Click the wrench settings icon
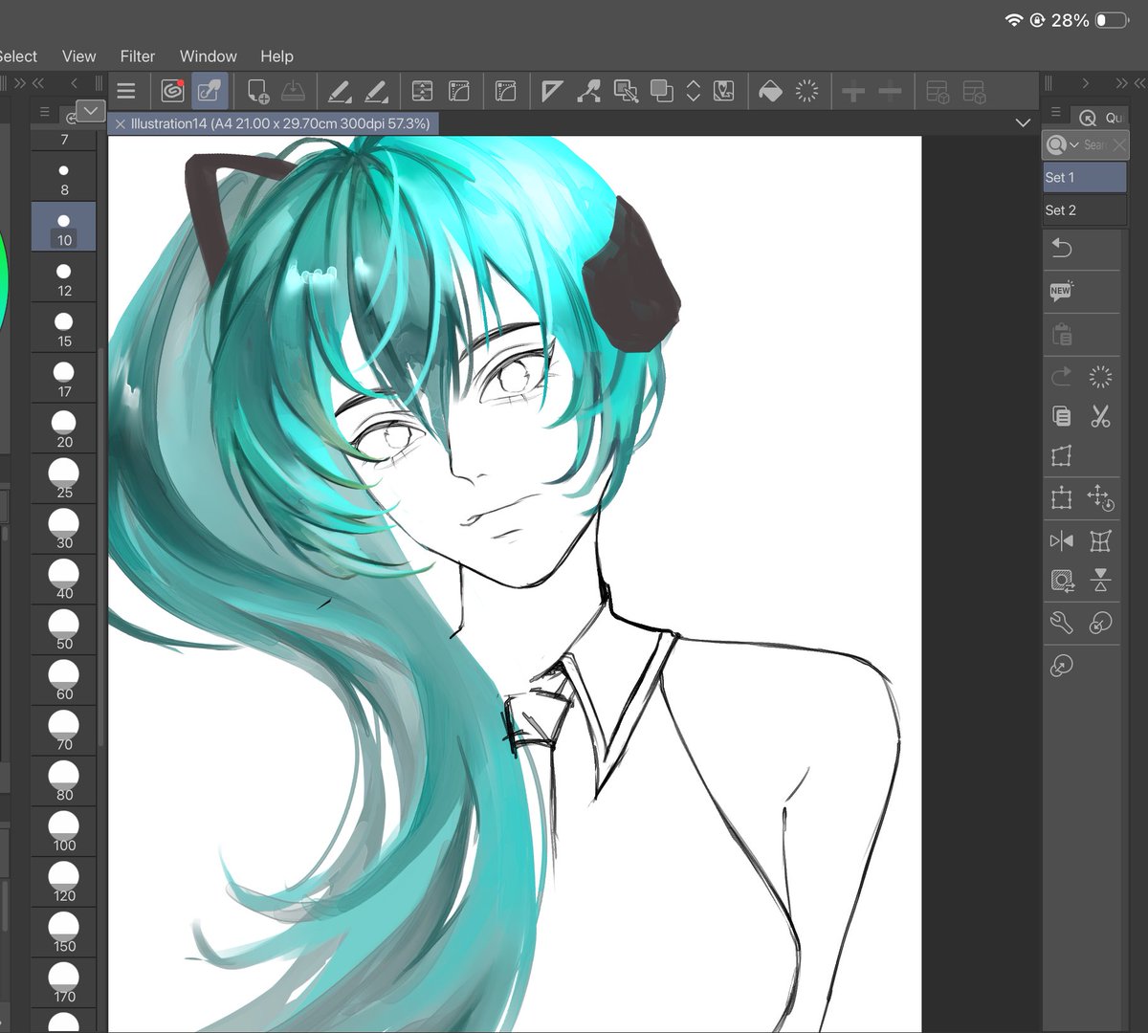Viewport: 1148px width, 1033px height. pos(1062,623)
